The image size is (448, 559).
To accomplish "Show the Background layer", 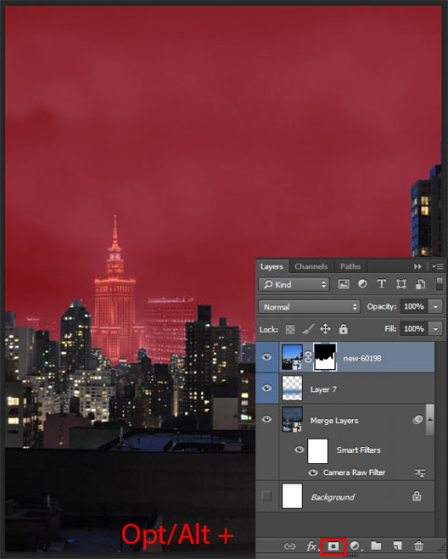I will [266, 496].
